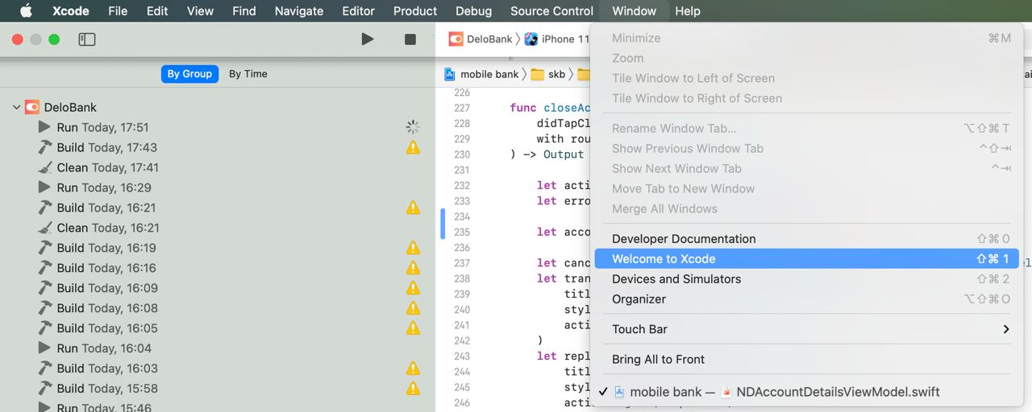Click warning icon on Build 16:08 row
This screenshot has height=412, width=1032.
tap(413, 308)
